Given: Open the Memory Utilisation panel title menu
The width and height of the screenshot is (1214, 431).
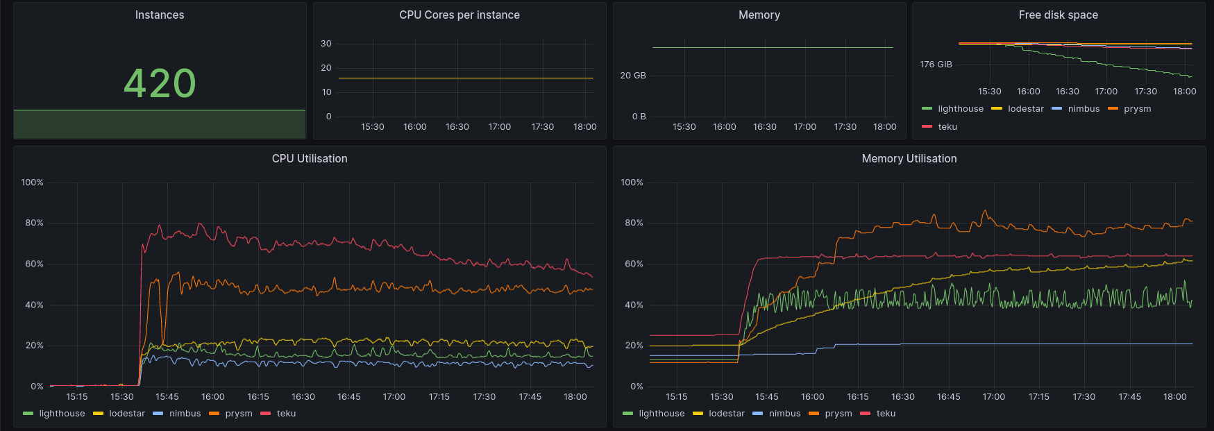Looking at the screenshot, I should [x=909, y=159].
